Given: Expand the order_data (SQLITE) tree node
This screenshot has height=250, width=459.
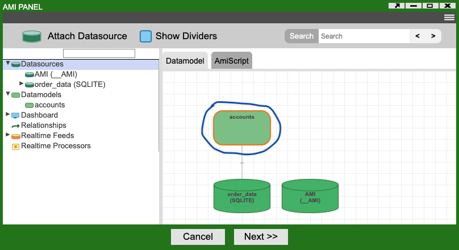Looking at the screenshot, I should [22, 84].
